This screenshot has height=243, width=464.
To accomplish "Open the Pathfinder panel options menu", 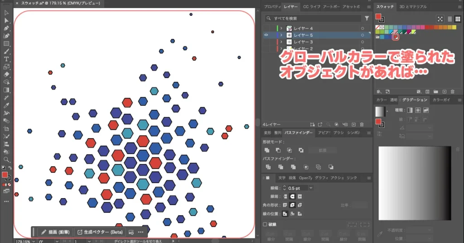I will (369, 133).
